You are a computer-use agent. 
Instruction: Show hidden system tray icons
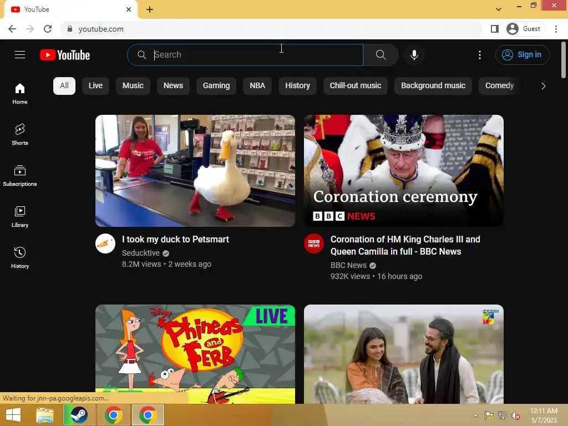tap(475, 415)
